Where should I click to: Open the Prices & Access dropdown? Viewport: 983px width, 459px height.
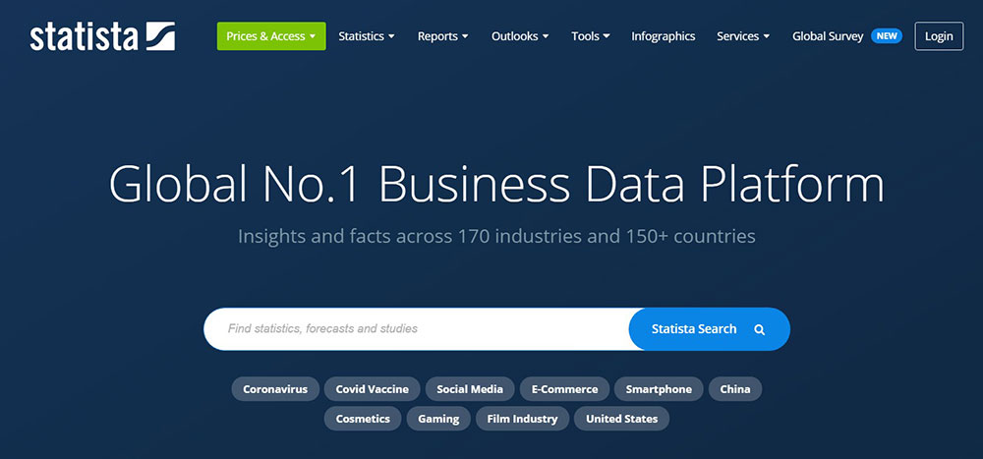tap(271, 36)
